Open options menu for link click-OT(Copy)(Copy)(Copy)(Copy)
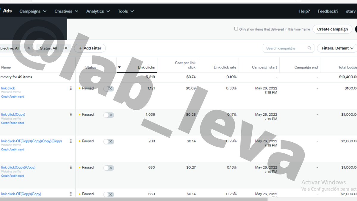The width and height of the screenshot is (357, 201). (x=71, y=141)
